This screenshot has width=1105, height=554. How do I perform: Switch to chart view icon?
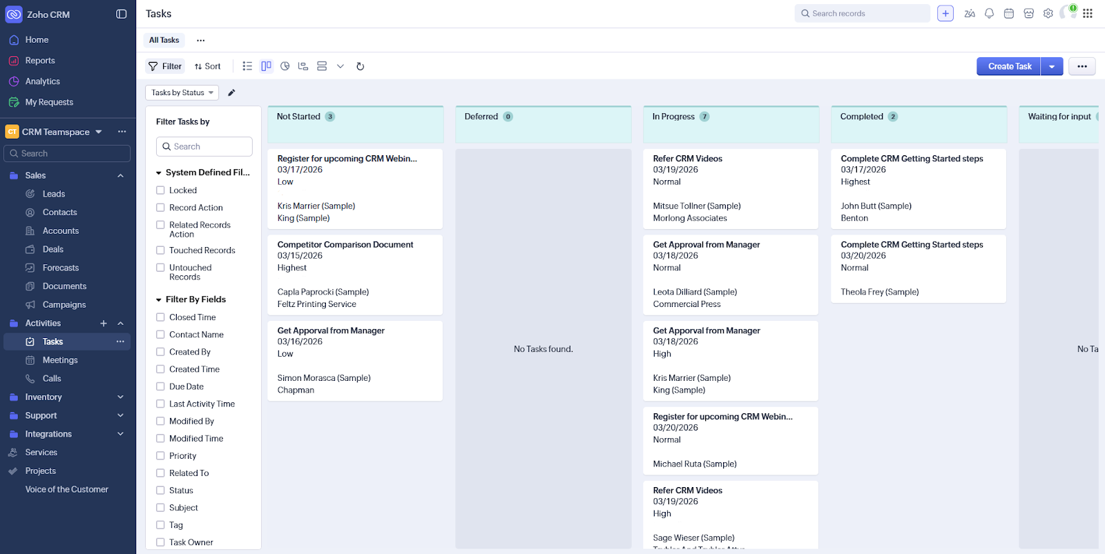(285, 66)
